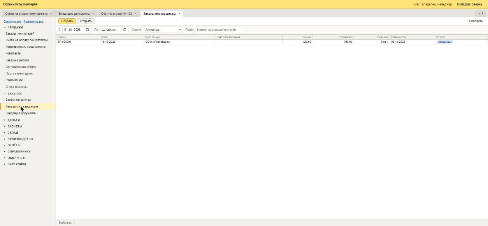Close the Счёт на оплату Ф-103 tab
488x226 pixels.
click(135, 14)
